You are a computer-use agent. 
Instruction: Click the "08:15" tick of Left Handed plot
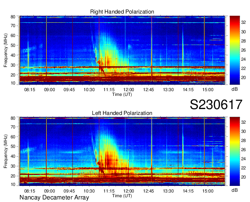point(30,191)
